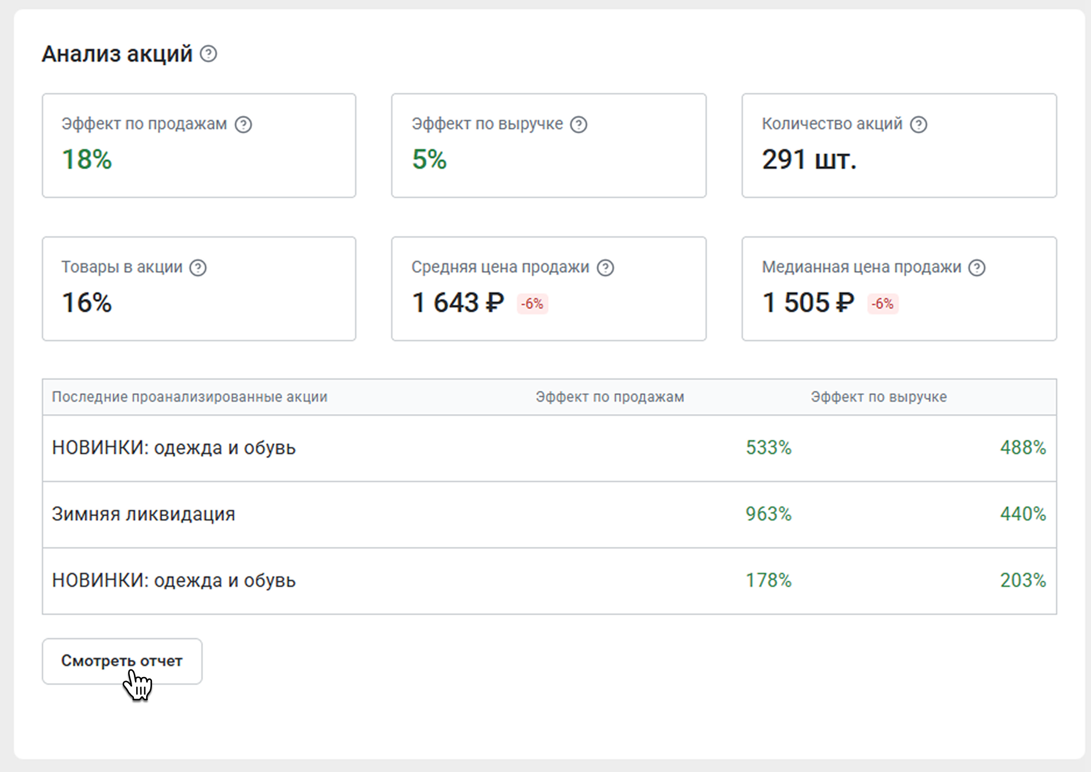Click the question icon next to Количество акций

(x=919, y=125)
